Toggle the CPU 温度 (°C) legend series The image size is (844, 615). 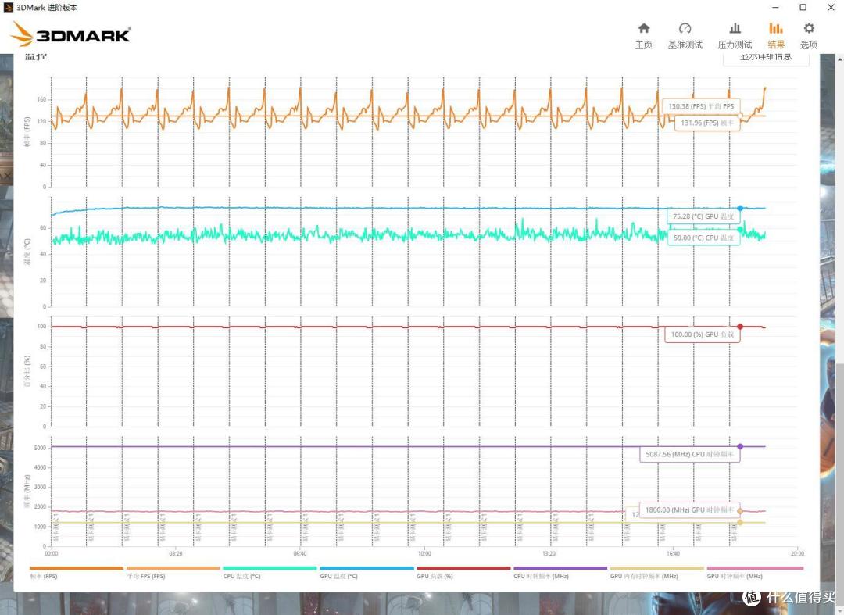pyautogui.click(x=270, y=572)
